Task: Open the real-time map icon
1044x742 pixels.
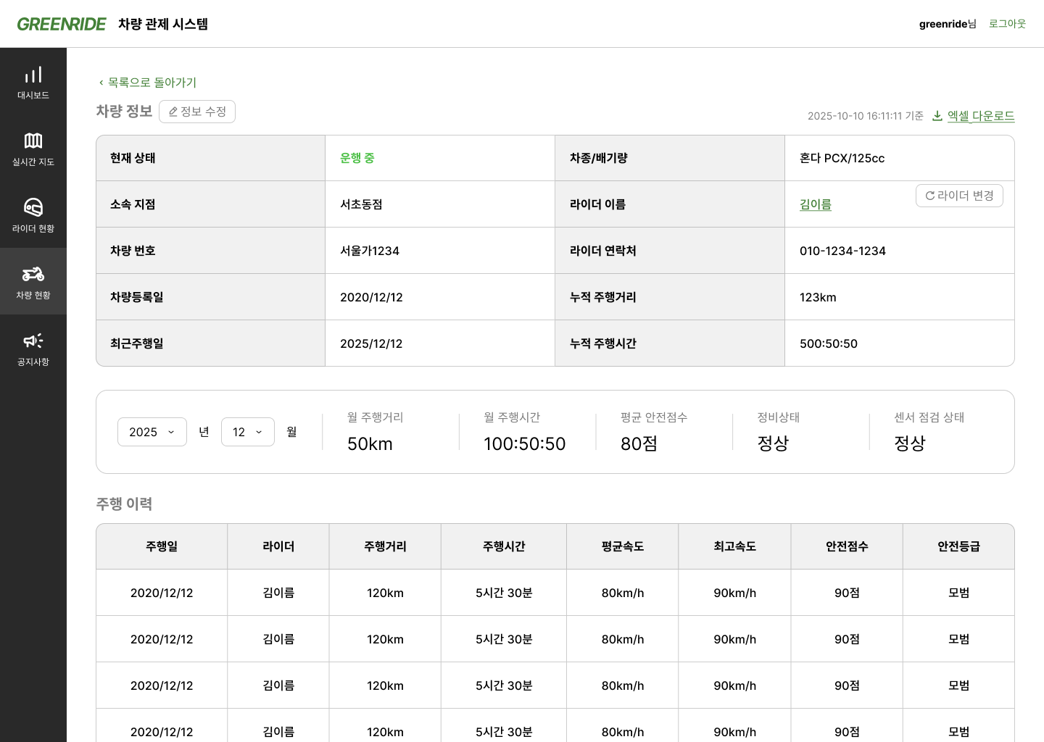Action: pyautogui.click(x=33, y=141)
